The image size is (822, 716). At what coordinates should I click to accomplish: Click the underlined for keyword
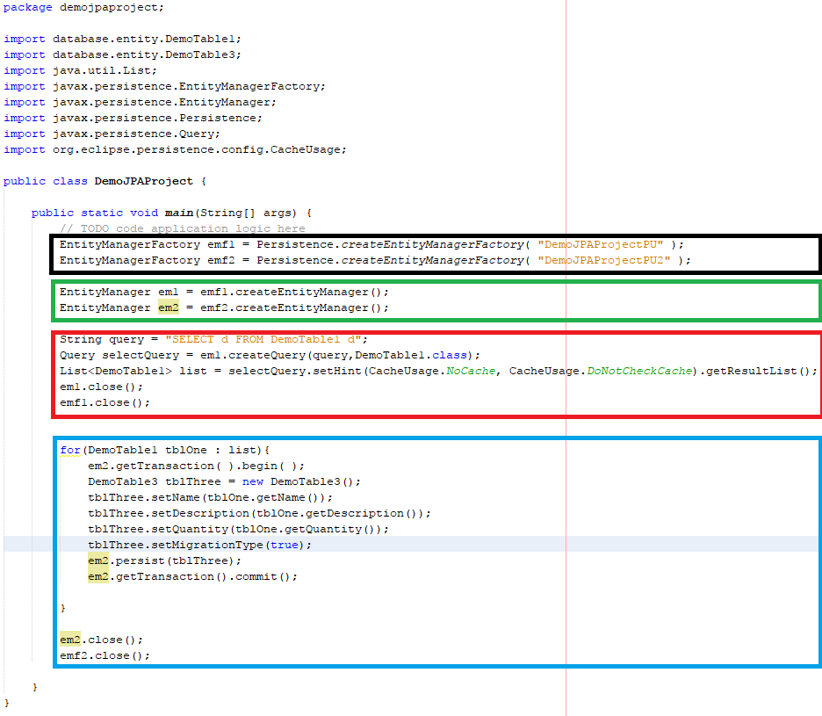(68, 449)
